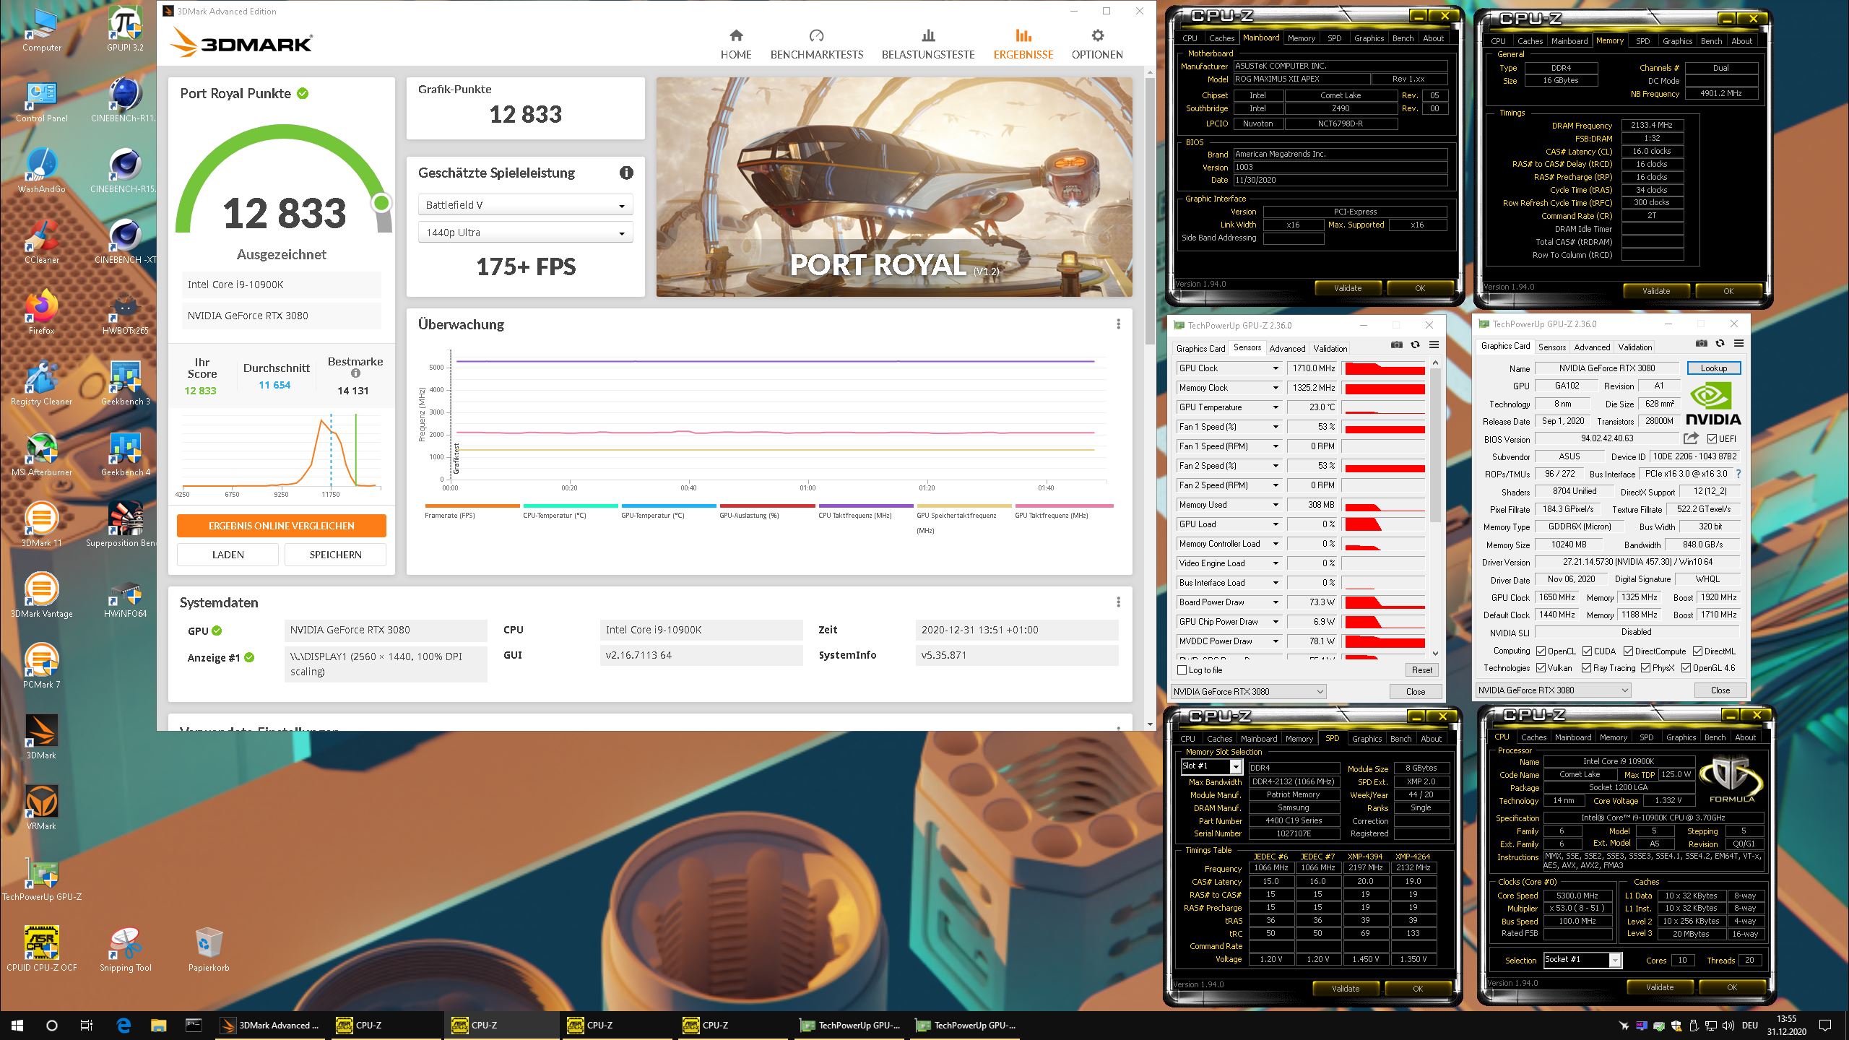Toggle Ray Tracing checkbox
Screen dimensions: 1849x1040
[1587, 668]
